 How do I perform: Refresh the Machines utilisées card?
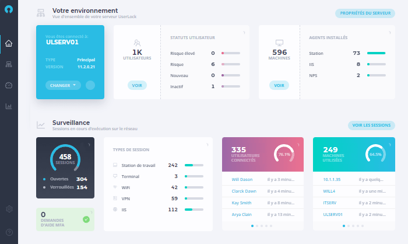[389, 145]
